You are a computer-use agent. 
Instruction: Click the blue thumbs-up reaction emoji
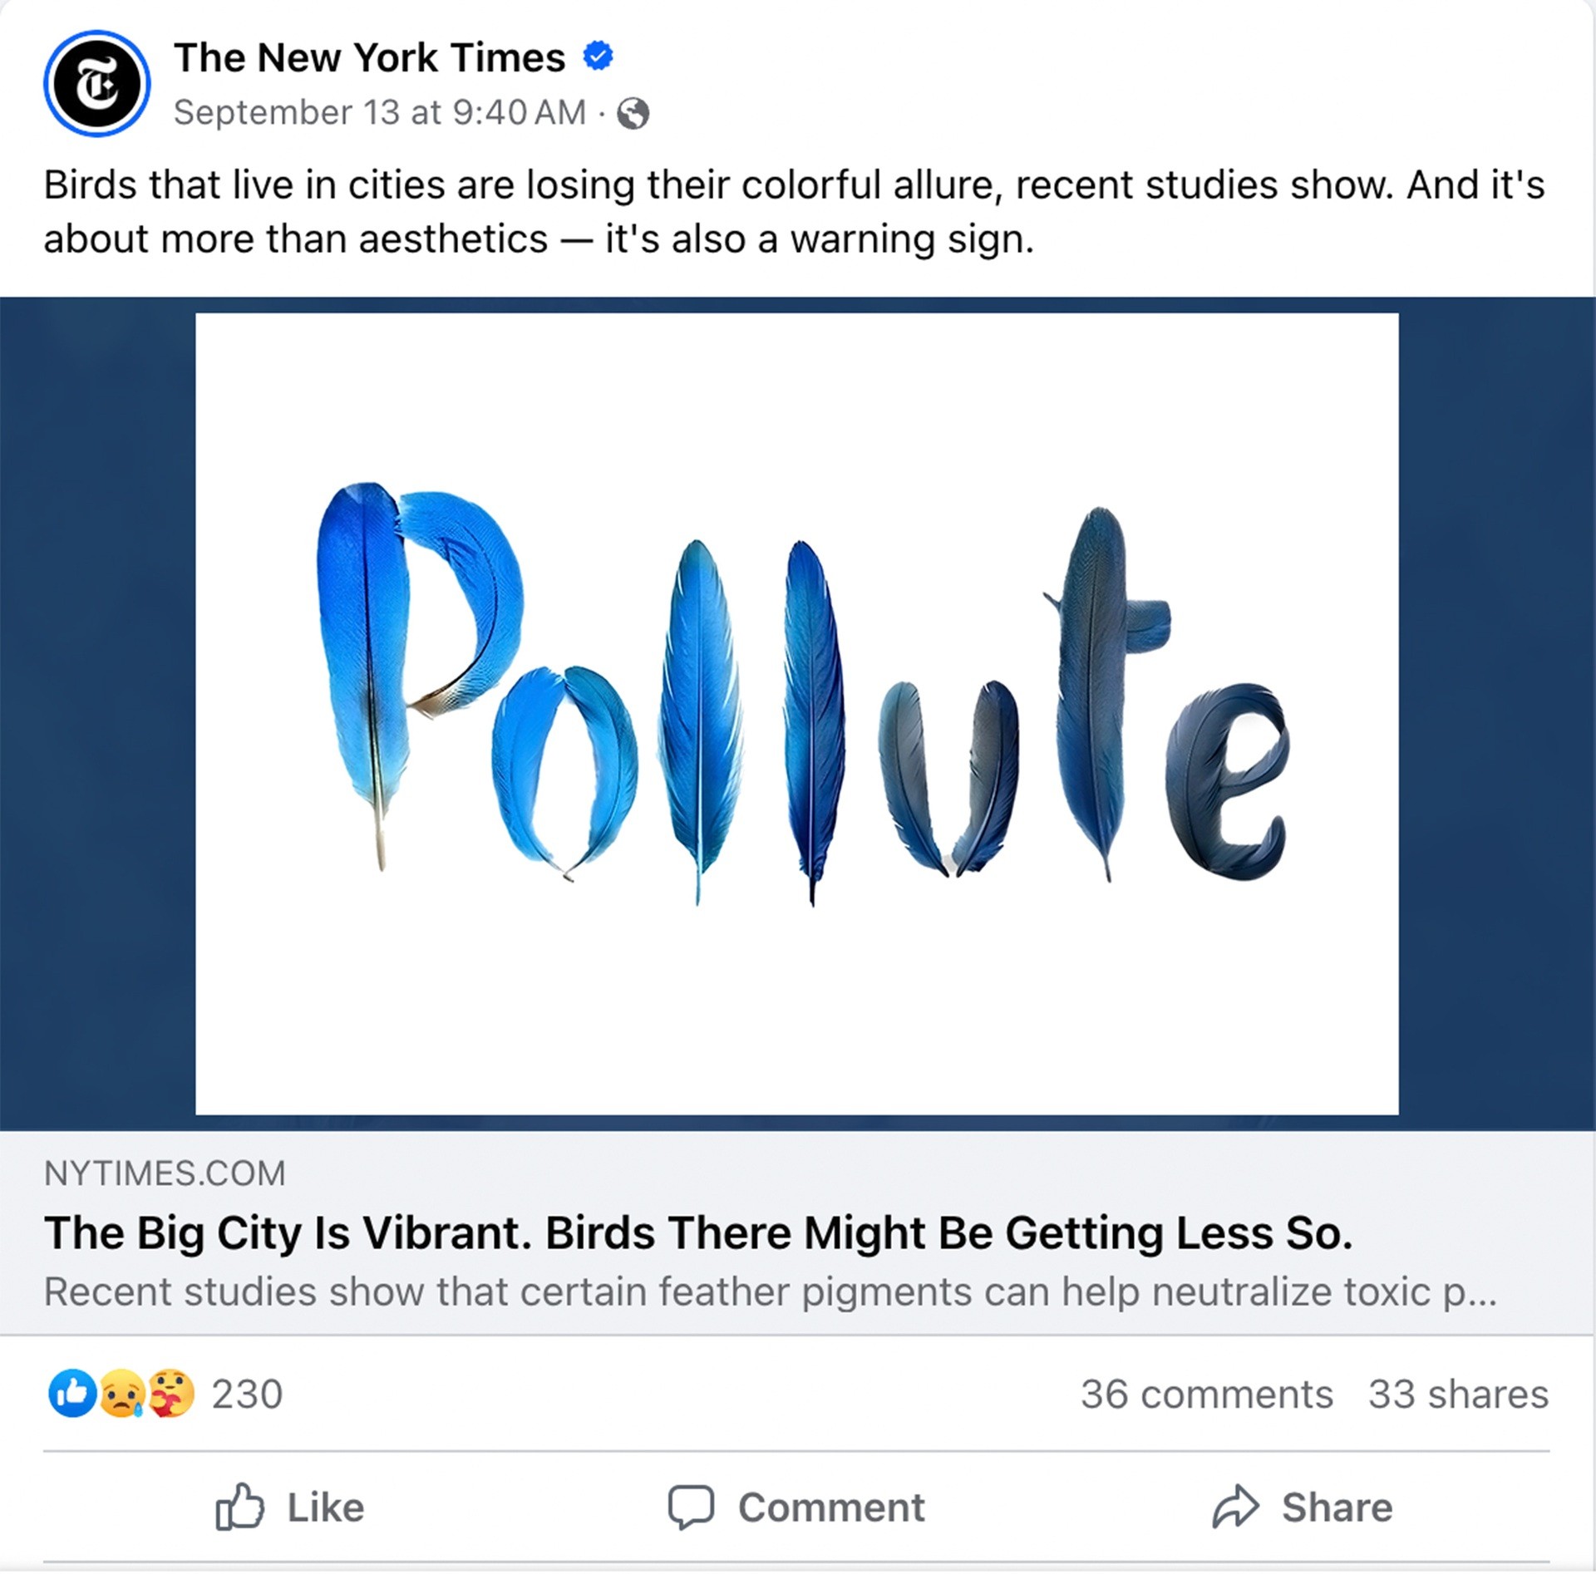[71, 1393]
